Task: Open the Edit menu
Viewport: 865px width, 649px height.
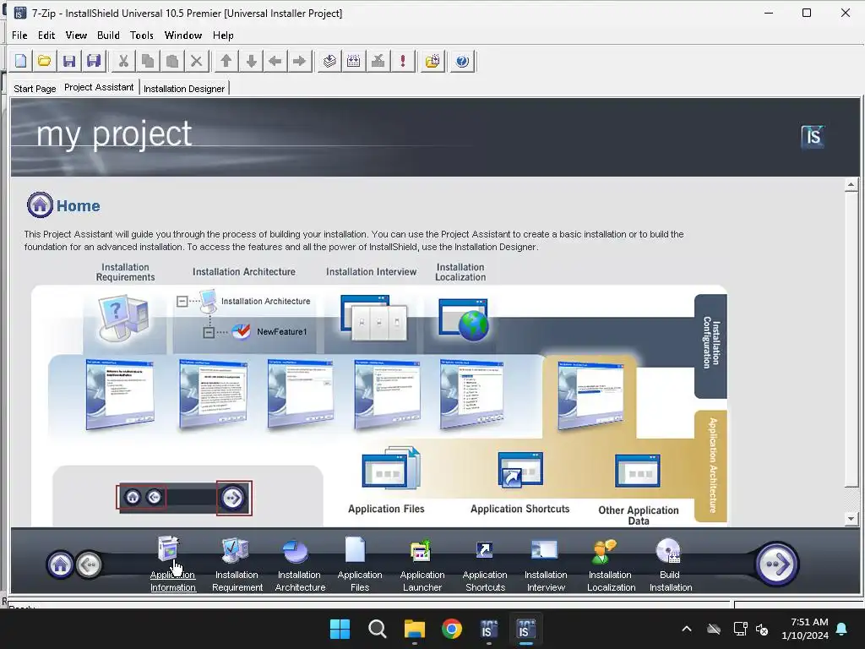Action: 46,35
